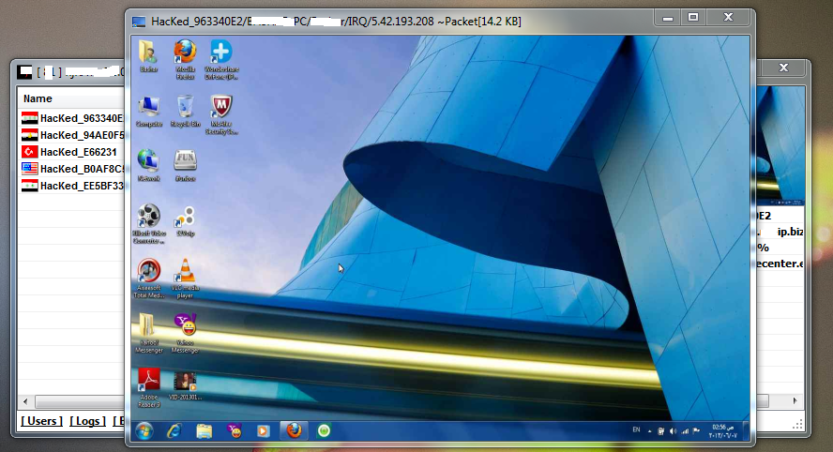Screen dimensions: 833x452
Task: Open the [Logs] tab in back window
Action: pos(87,421)
